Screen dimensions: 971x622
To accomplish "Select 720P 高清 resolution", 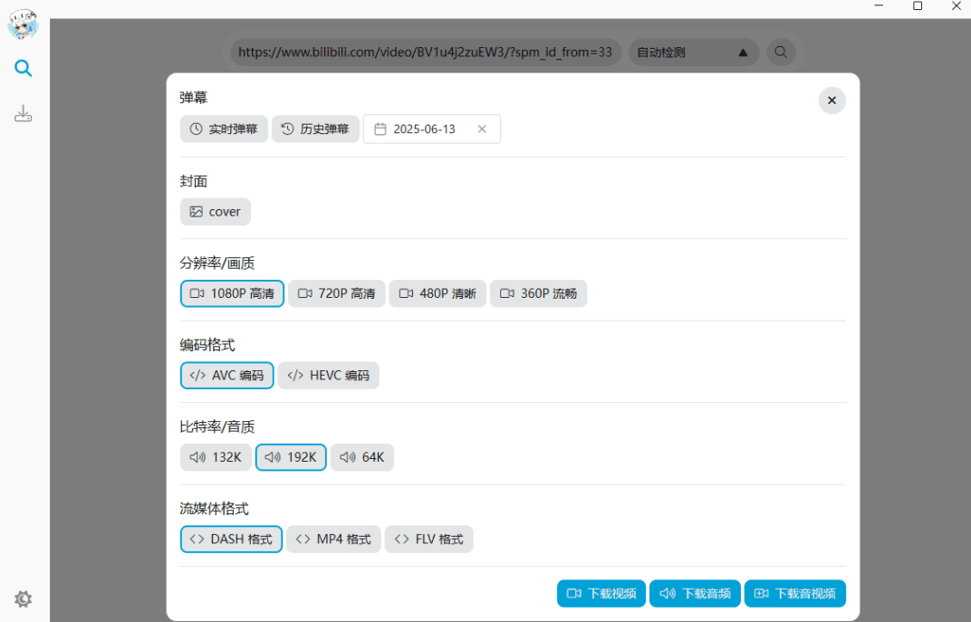I will pos(337,293).
